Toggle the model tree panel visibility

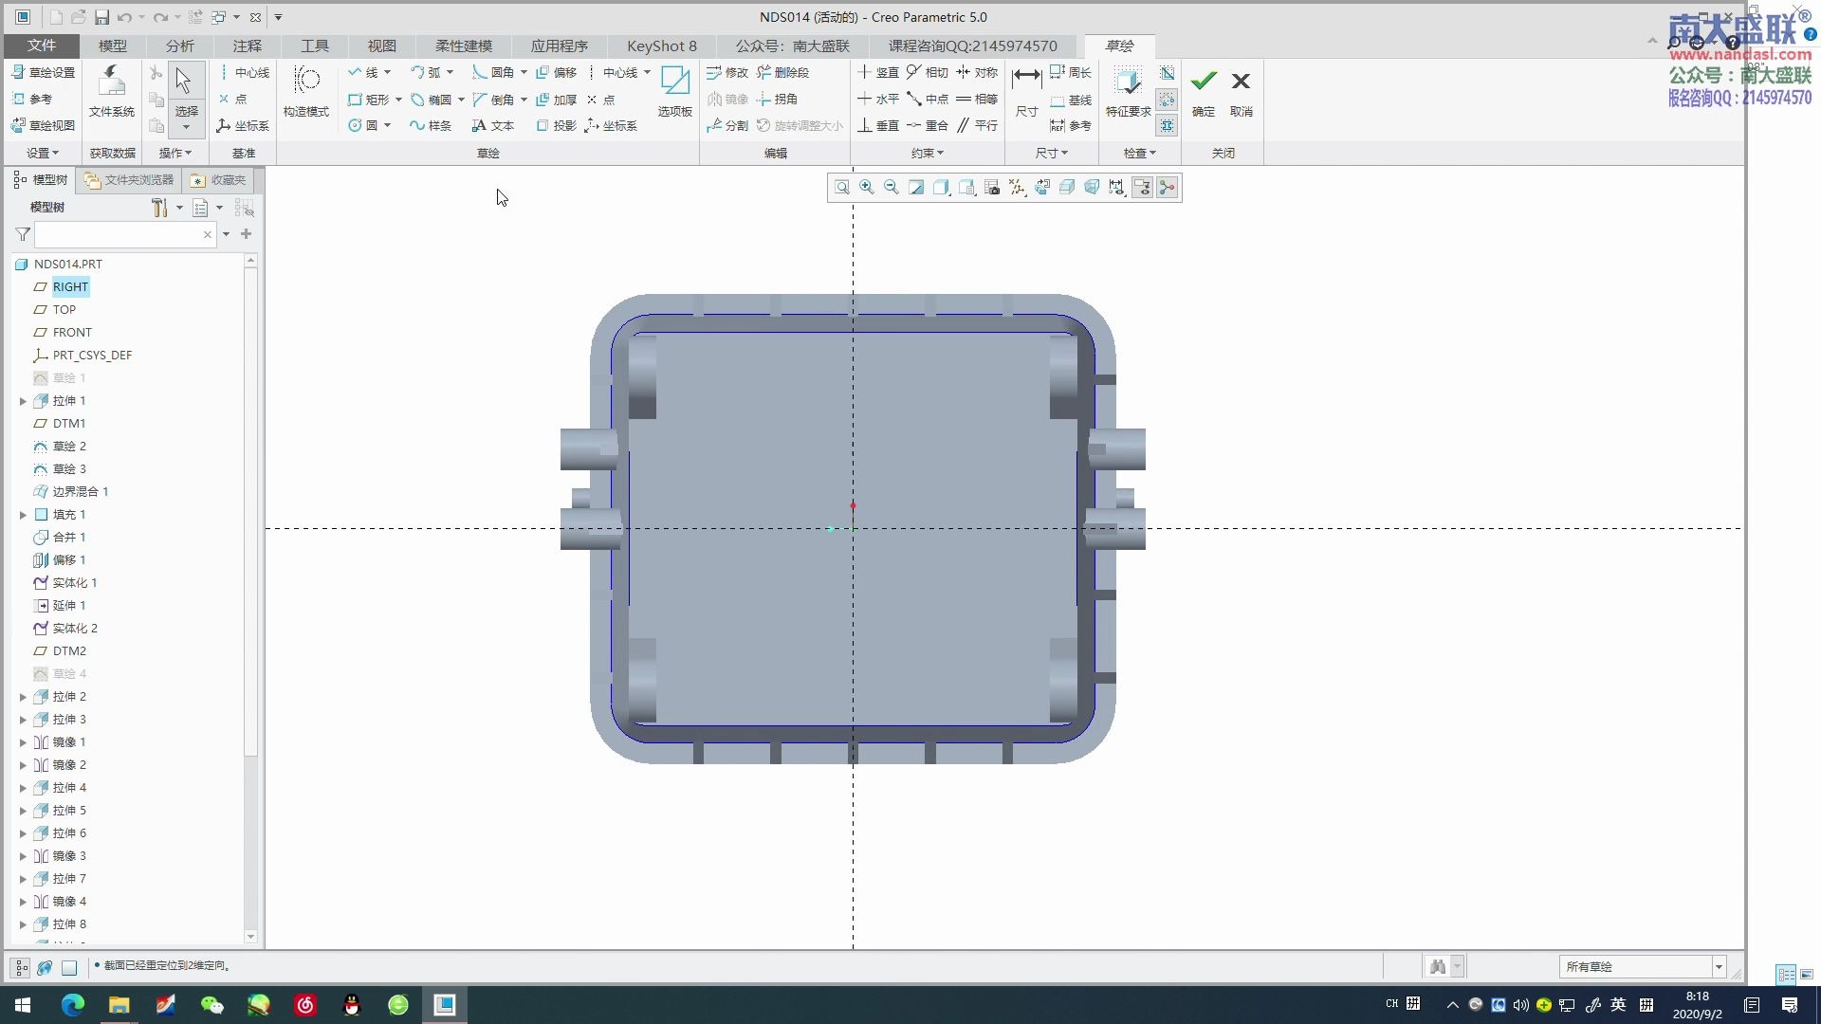[x=20, y=967]
